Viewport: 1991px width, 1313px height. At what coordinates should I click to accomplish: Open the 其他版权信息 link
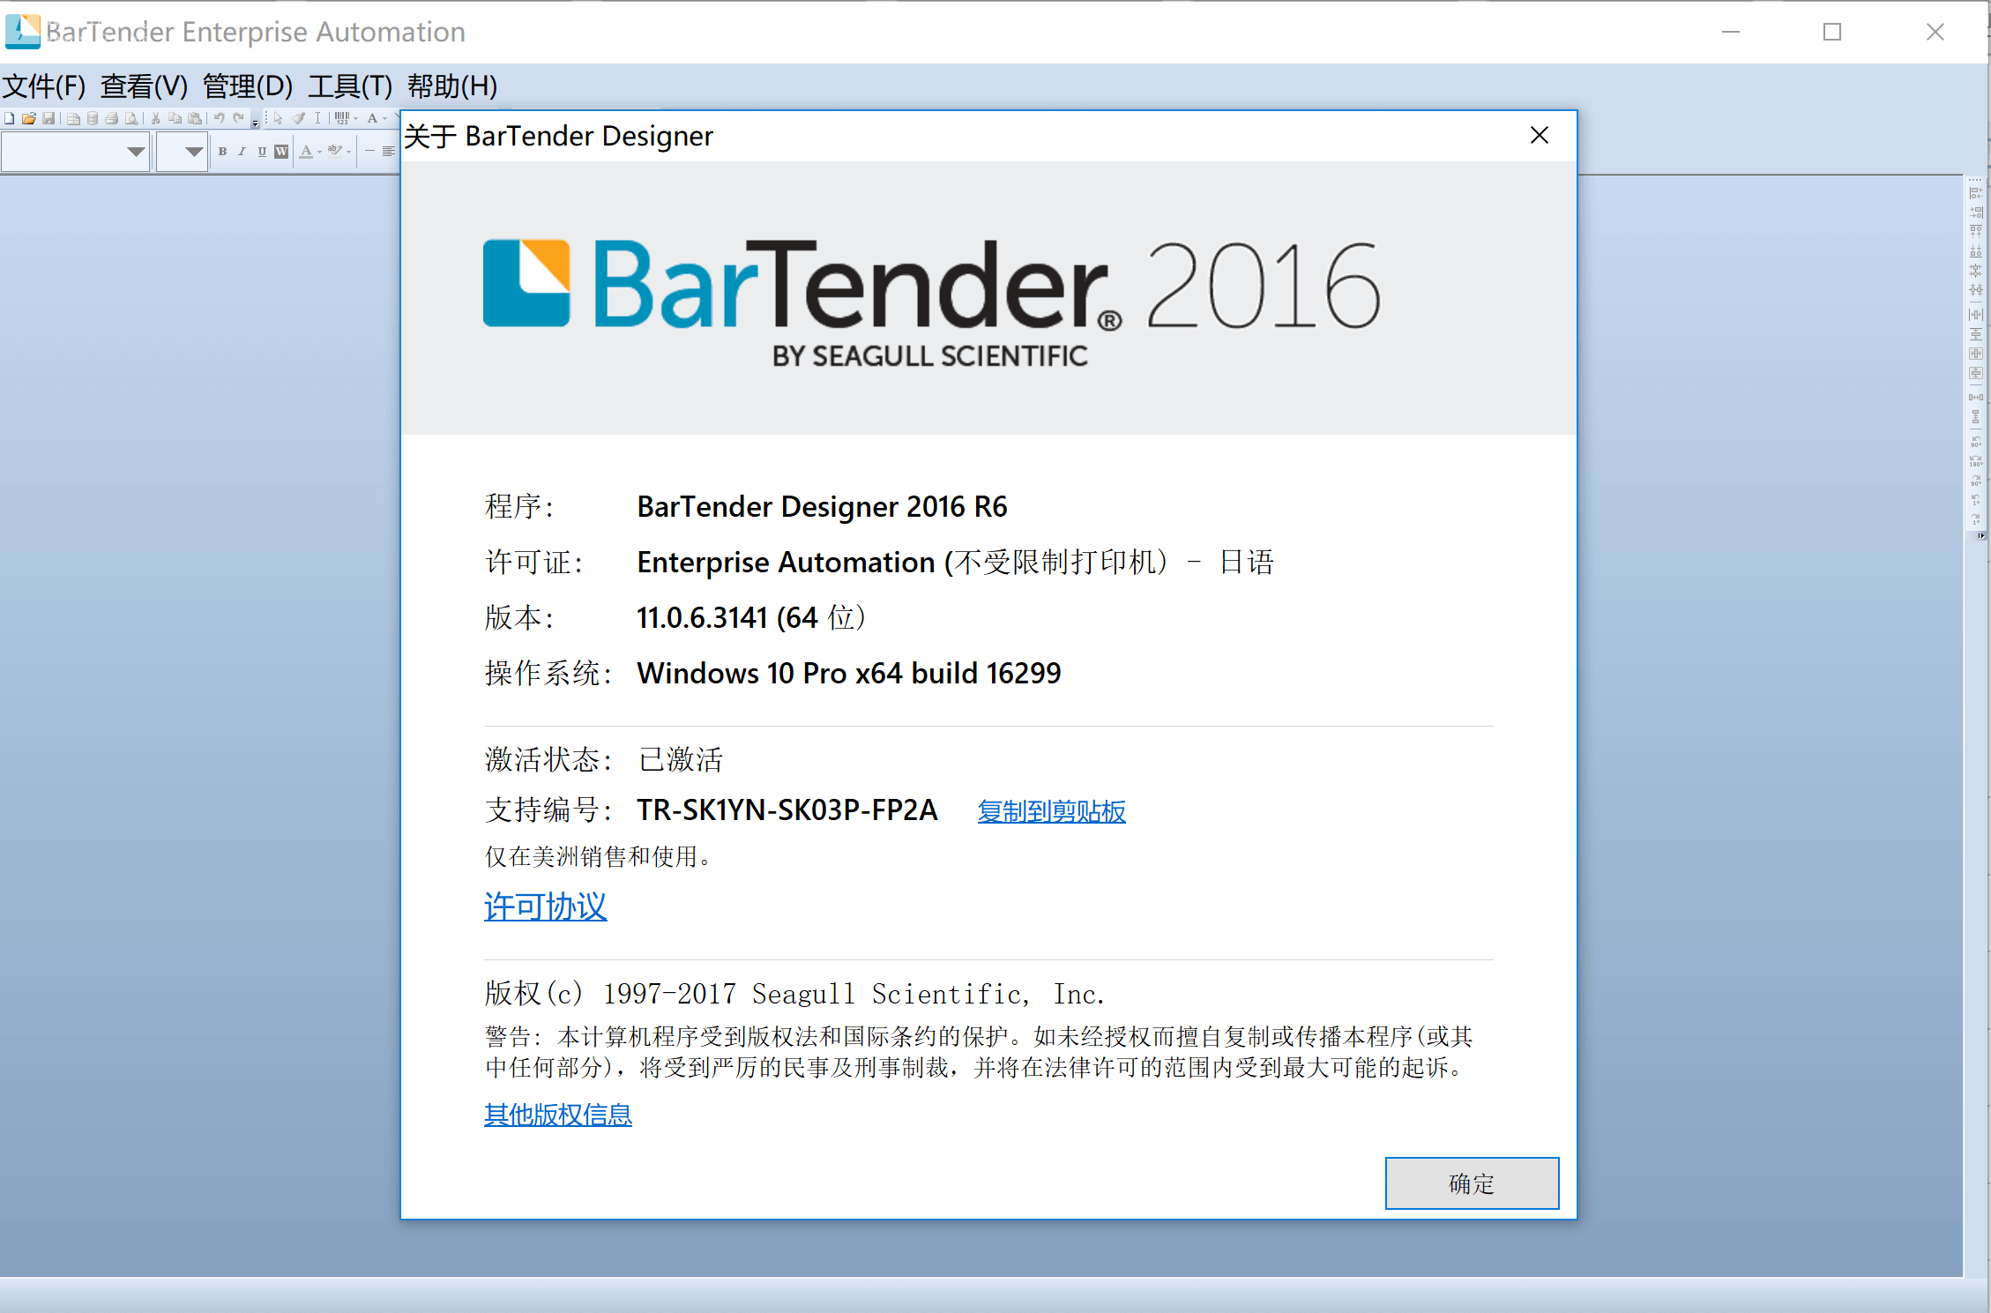pyautogui.click(x=557, y=1115)
